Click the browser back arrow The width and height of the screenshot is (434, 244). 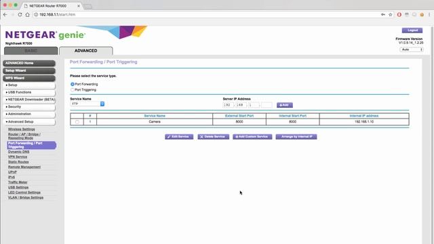click(x=5, y=14)
